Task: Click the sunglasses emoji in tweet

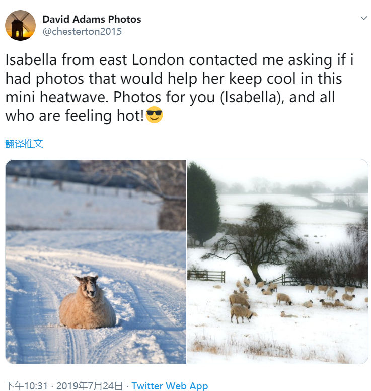Action: [154, 115]
